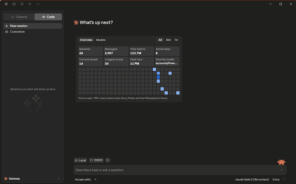
Task: Click the Messages 3,987 stat card
Action: coord(116,51)
